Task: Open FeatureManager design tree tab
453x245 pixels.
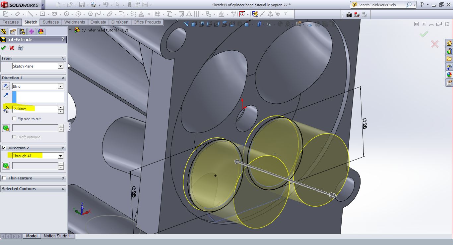Action: (4, 31)
